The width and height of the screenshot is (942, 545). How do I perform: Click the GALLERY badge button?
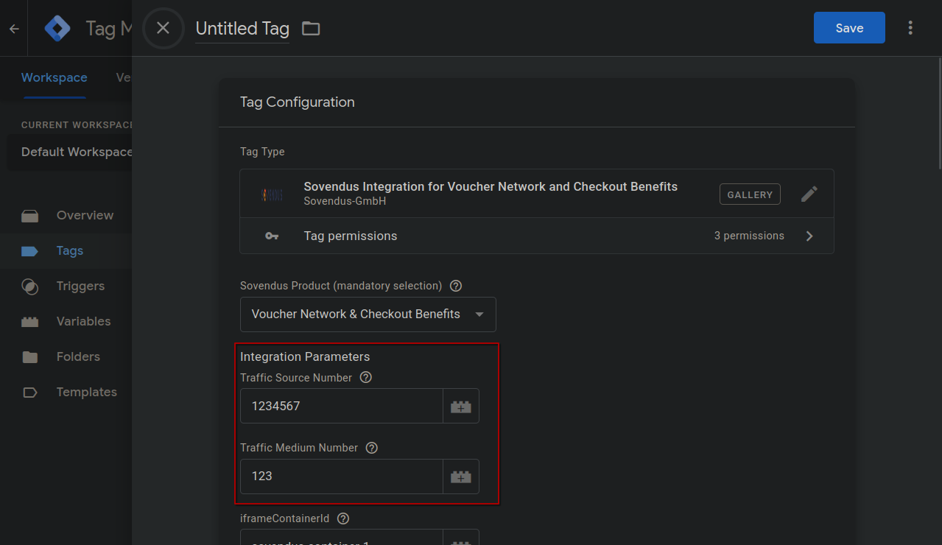[x=750, y=194]
